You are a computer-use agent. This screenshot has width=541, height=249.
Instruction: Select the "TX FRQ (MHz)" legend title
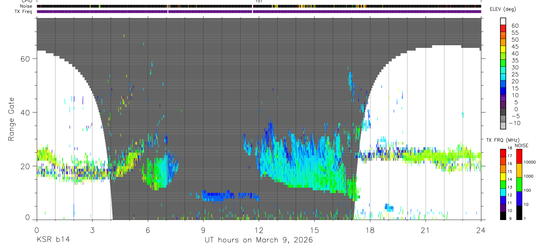click(x=500, y=140)
